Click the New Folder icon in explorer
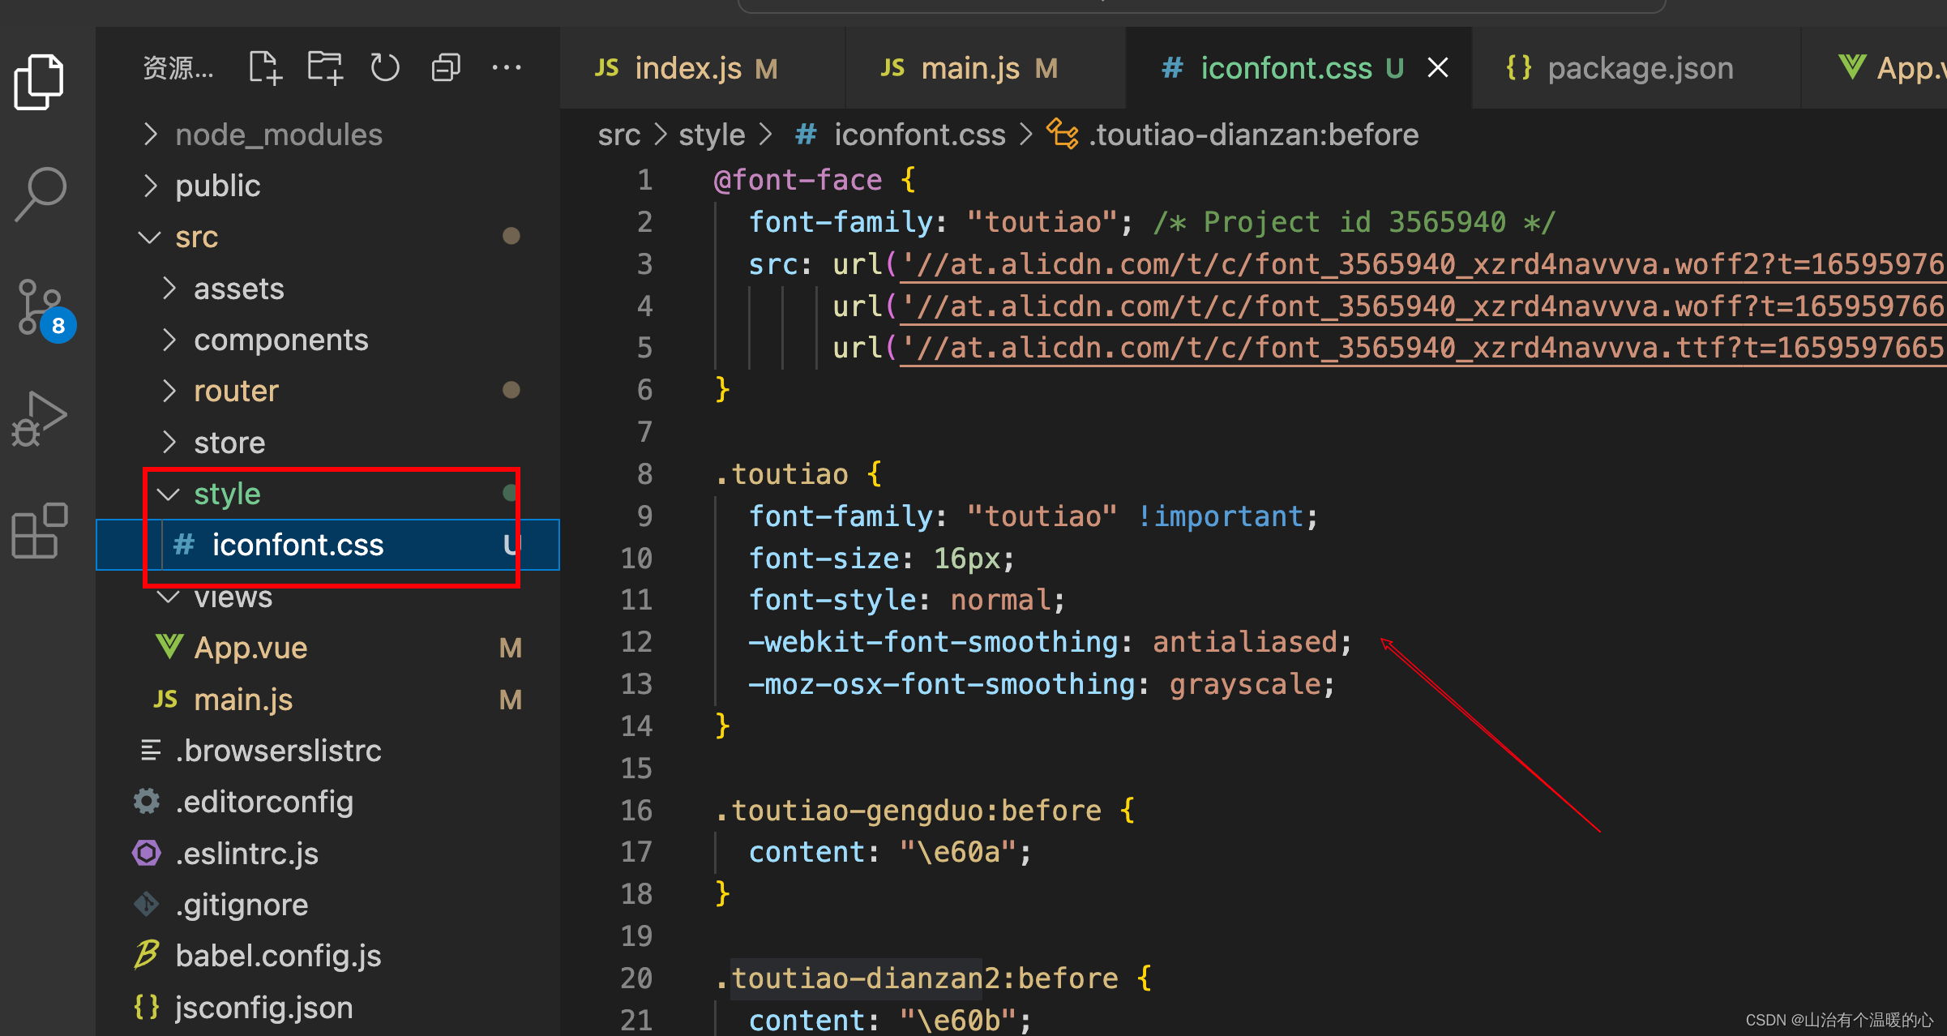This screenshot has height=1036, width=1947. 325,68
